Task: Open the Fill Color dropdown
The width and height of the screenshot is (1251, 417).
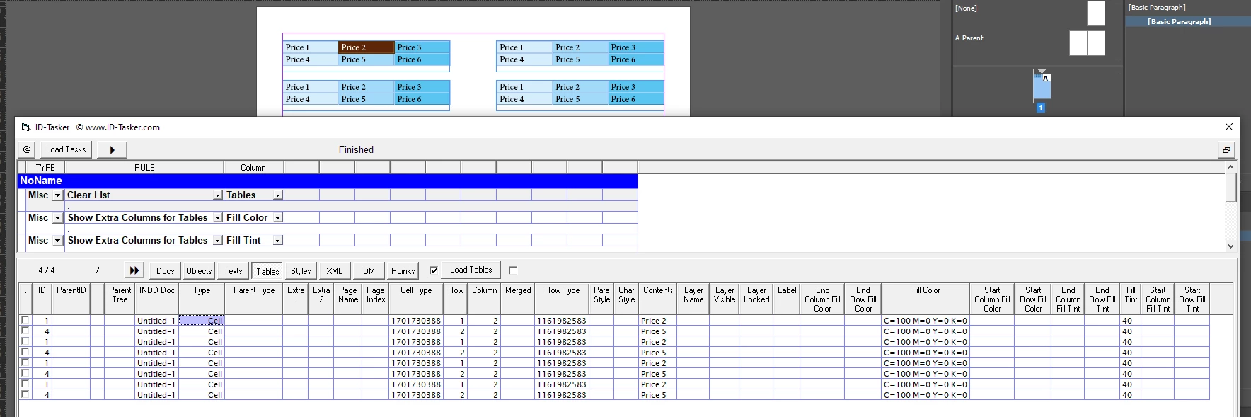Action: (278, 218)
